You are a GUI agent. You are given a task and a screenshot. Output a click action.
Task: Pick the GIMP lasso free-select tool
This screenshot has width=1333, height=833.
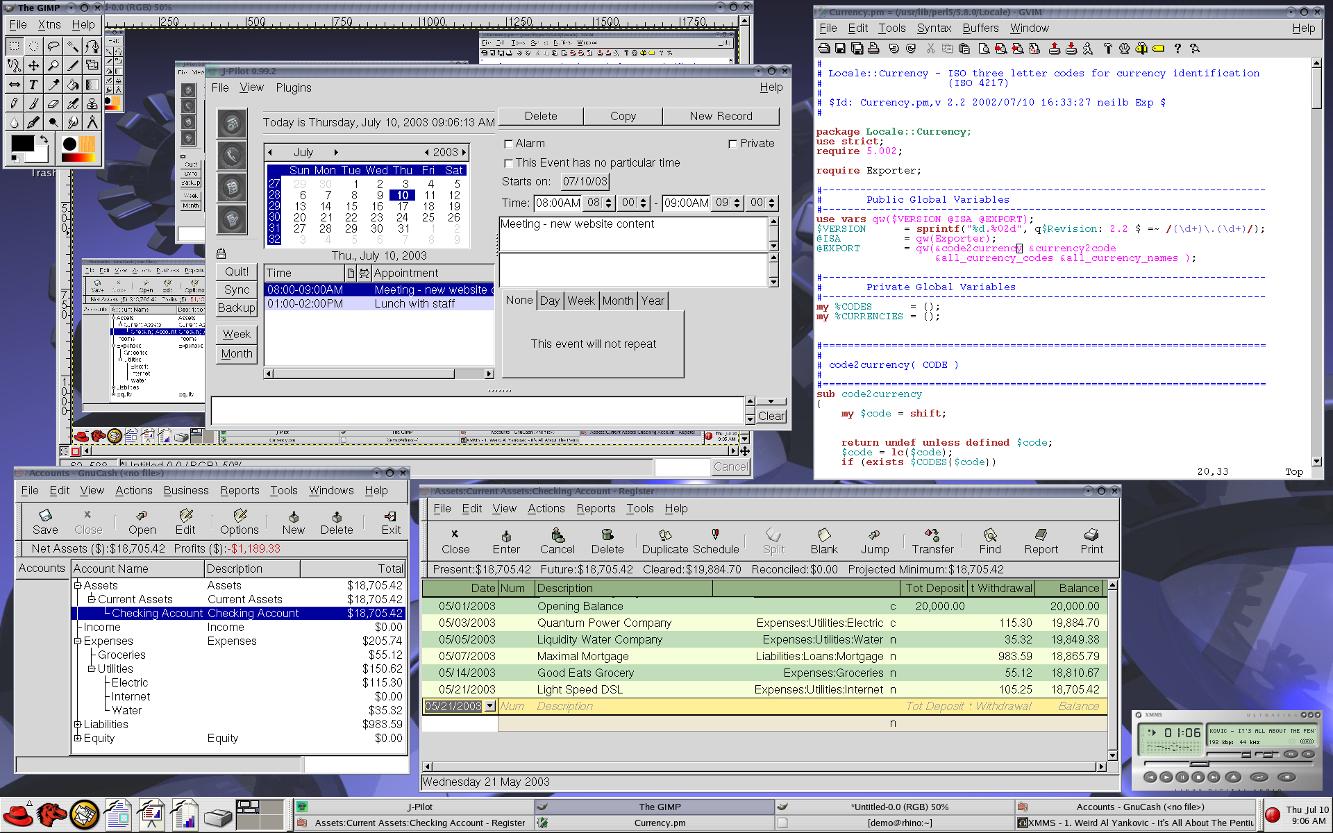tap(53, 46)
